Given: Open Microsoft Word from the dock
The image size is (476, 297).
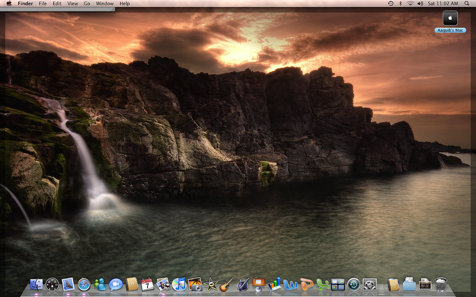Looking at the screenshot, I should [290, 284].
